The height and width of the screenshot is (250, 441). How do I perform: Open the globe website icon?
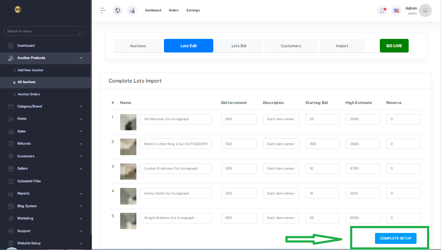pyautogui.click(x=118, y=10)
